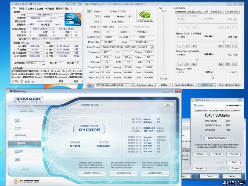Click the Memory Clock slider handle
Screen dimensions: 248x186
[x=224, y=41]
